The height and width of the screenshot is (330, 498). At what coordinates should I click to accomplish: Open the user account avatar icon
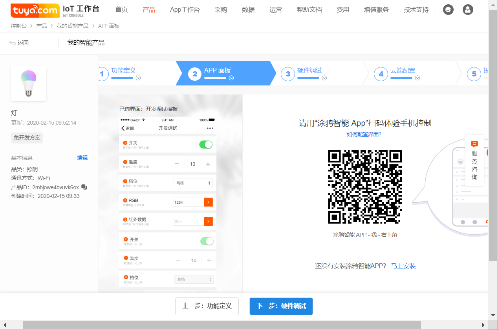pos(467,10)
